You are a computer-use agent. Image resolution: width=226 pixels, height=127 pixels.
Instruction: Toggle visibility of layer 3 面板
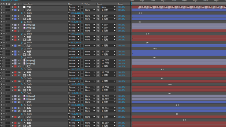(x=2, y=16)
